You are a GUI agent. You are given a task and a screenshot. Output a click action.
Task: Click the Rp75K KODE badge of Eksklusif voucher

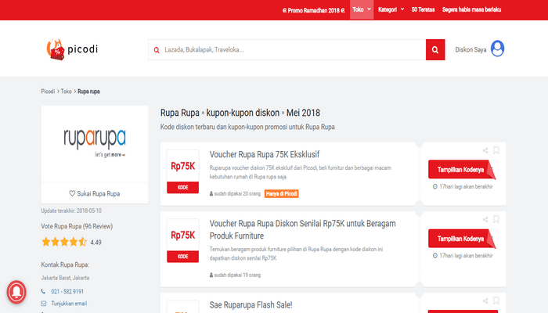(x=182, y=171)
